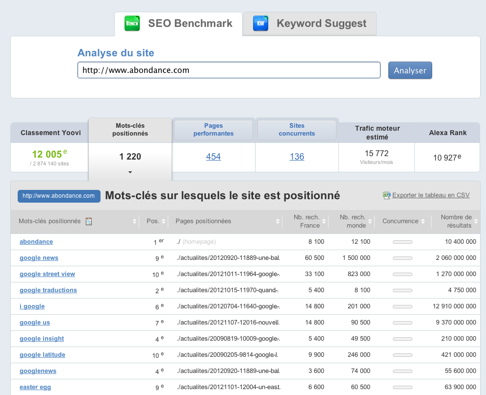Click the competition bar in google news row
The image size is (486, 395).
[x=403, y=258]
